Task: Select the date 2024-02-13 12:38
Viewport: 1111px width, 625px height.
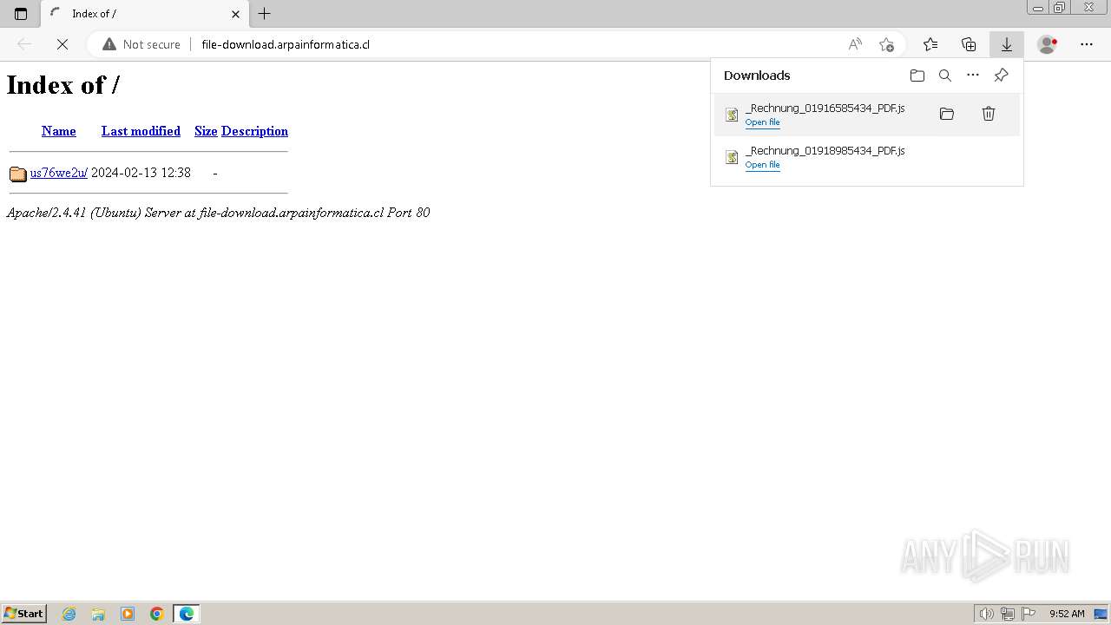Action: pos(141,173)
